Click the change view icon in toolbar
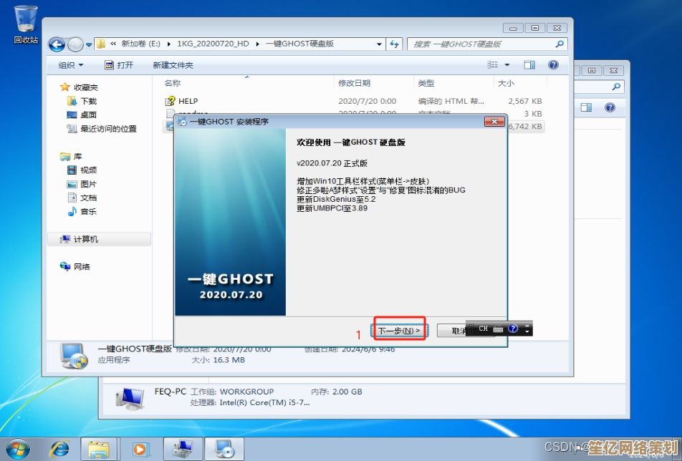Viewport: 682px width, 461px height. (492, 64)
